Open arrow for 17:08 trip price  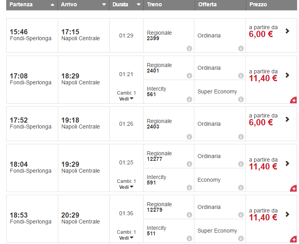[288, 75]
